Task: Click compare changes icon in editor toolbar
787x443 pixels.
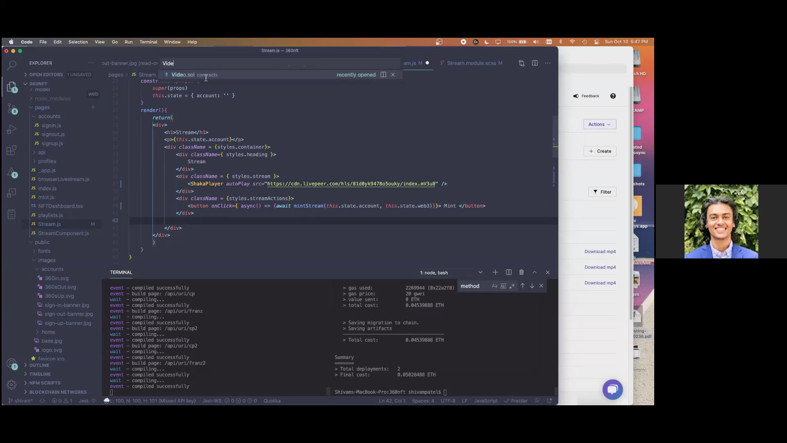Action: pyautogui.click(x=521, y=63)
